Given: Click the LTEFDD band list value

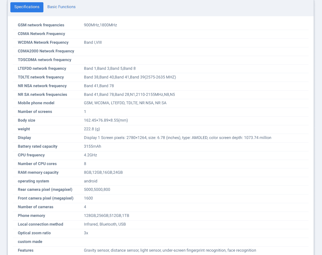Looking at the screenshot, I should pyautogui.click(x=110, y=69).
